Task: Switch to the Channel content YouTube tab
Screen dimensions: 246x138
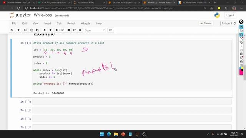Action: [x=18, y=3]
